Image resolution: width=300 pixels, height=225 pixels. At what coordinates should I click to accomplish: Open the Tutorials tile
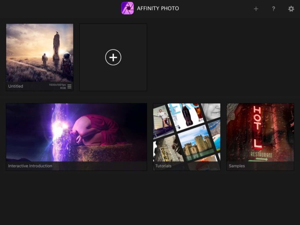click(187, 137)
